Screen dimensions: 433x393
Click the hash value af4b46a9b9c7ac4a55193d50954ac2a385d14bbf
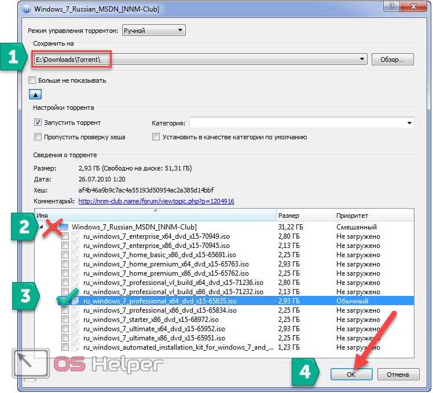pos(146,190)
